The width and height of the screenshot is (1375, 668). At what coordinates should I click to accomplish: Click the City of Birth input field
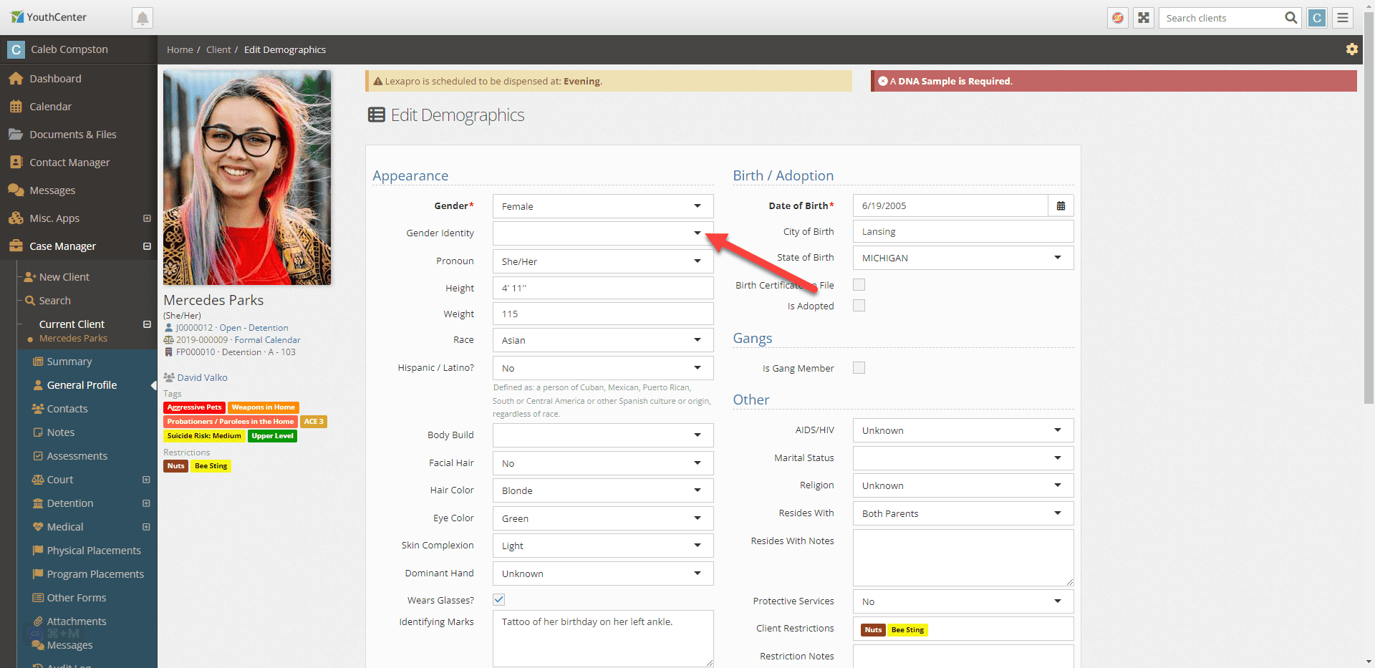(x=963, y=232)
